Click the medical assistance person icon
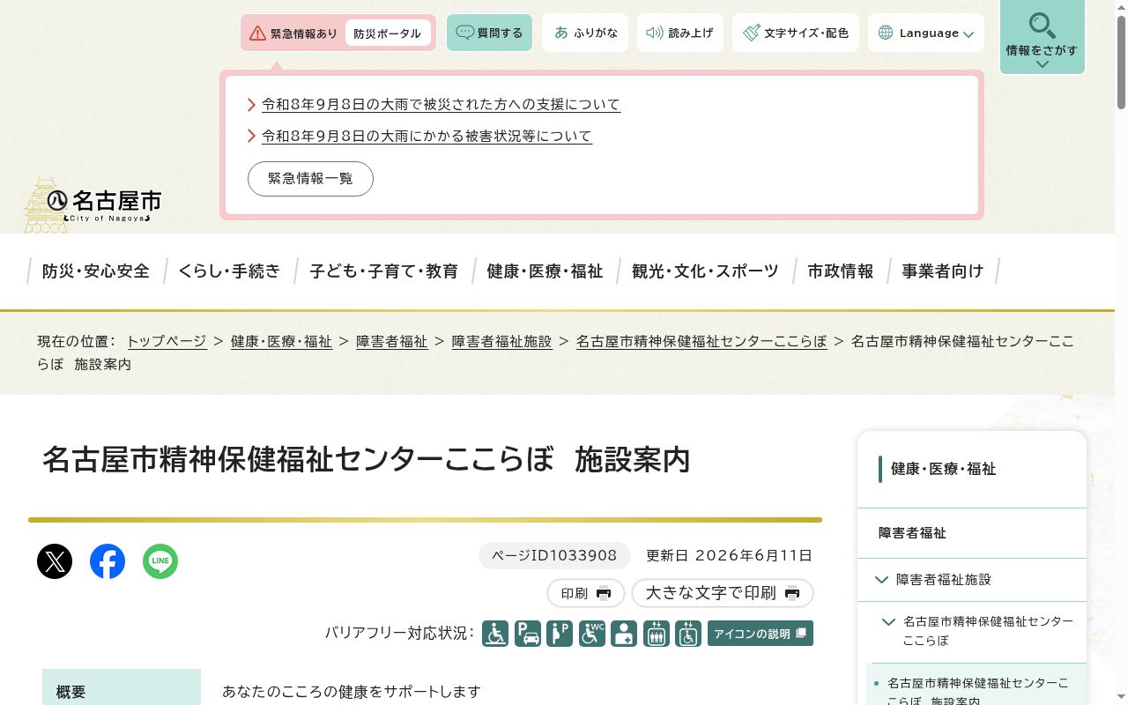The width and height of the screenshot is (1128, 705). pos(624,634)
